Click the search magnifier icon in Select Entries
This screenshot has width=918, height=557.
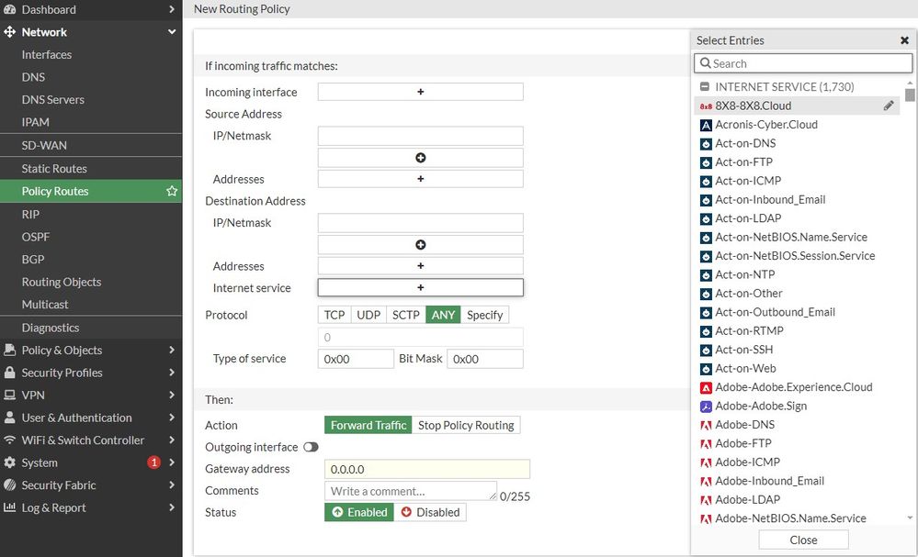[705, 63]
